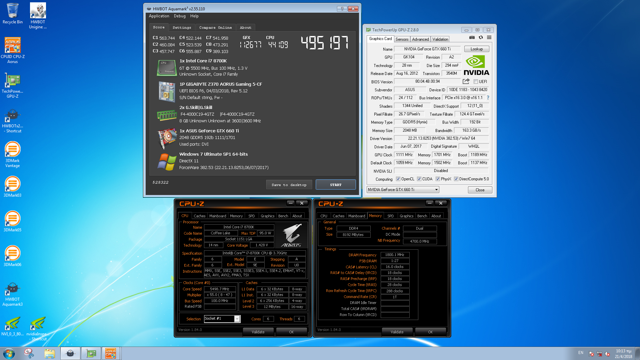Click the motherboard icon in Aquamark

coord(167,91)
